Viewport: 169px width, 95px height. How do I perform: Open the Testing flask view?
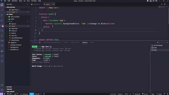[x=2, y=36]
